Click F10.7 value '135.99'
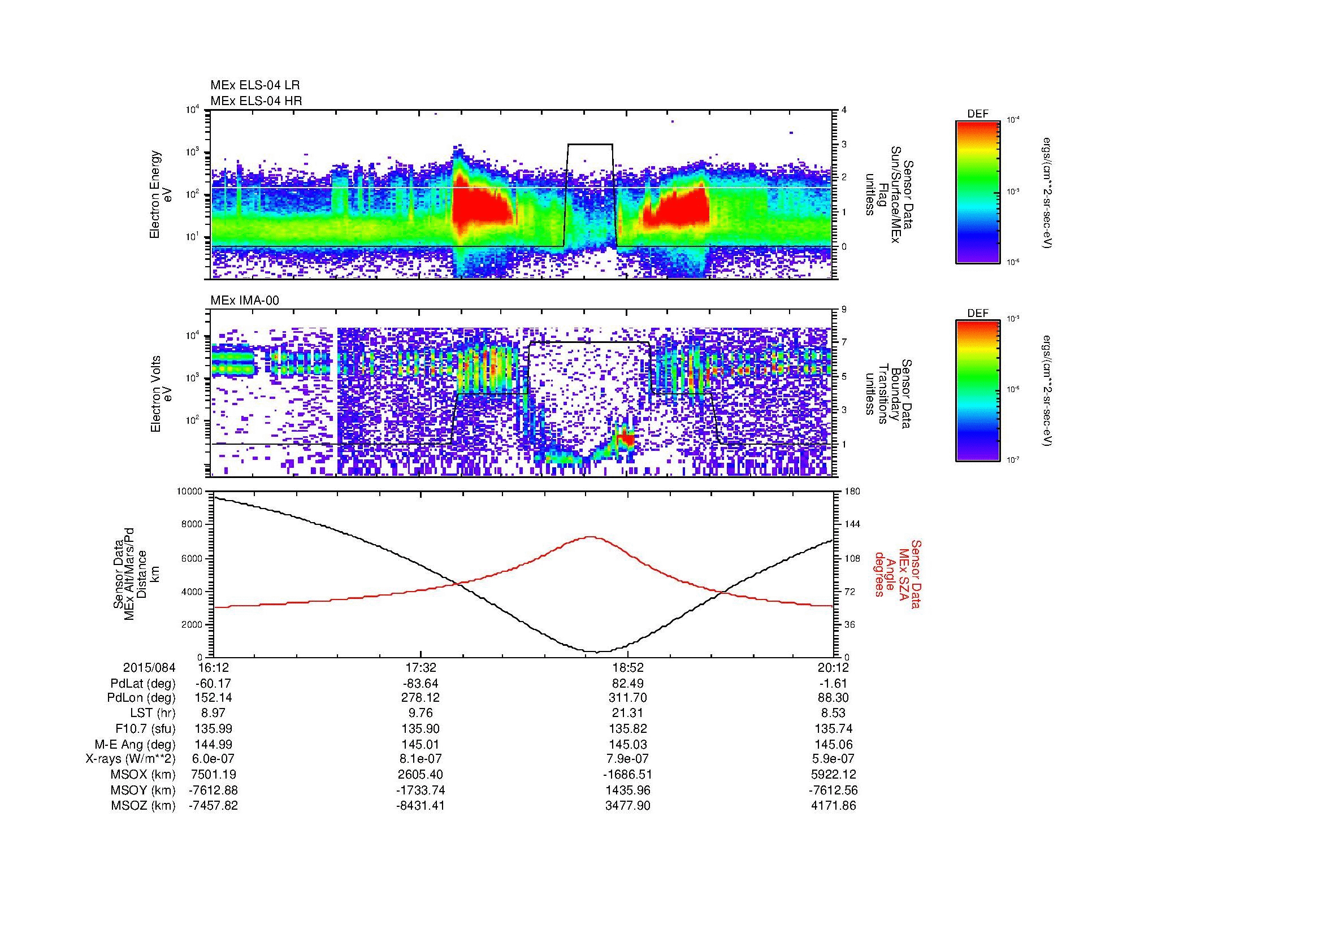Viewport: 1322px width, 934px height. coord(214,728)
